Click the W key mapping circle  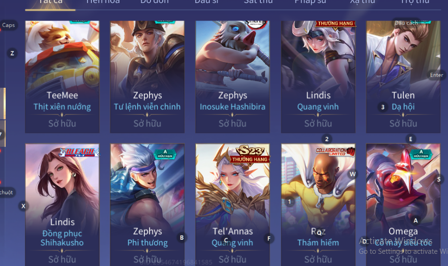coord(353,174)
